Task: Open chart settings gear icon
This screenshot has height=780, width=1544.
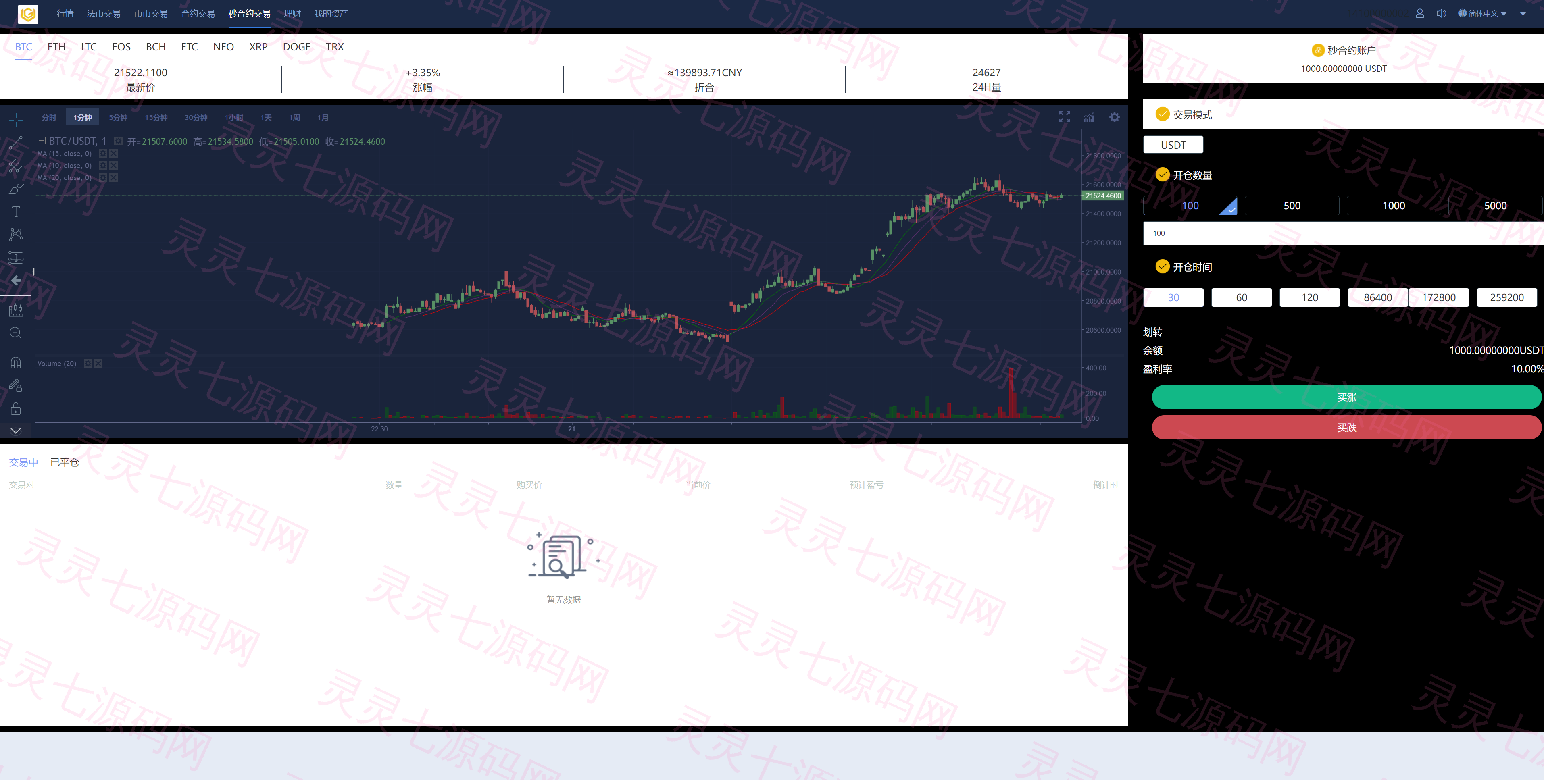Action: [1114, 117]
